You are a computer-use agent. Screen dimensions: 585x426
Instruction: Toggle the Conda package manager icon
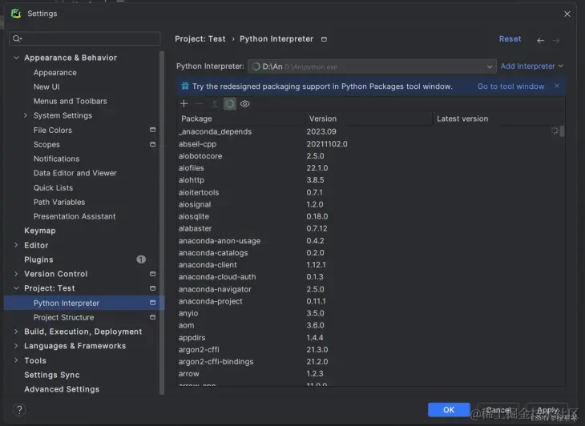point(230,103)
